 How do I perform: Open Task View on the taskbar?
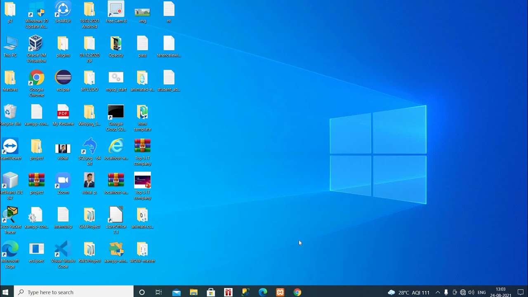(158, 292)
